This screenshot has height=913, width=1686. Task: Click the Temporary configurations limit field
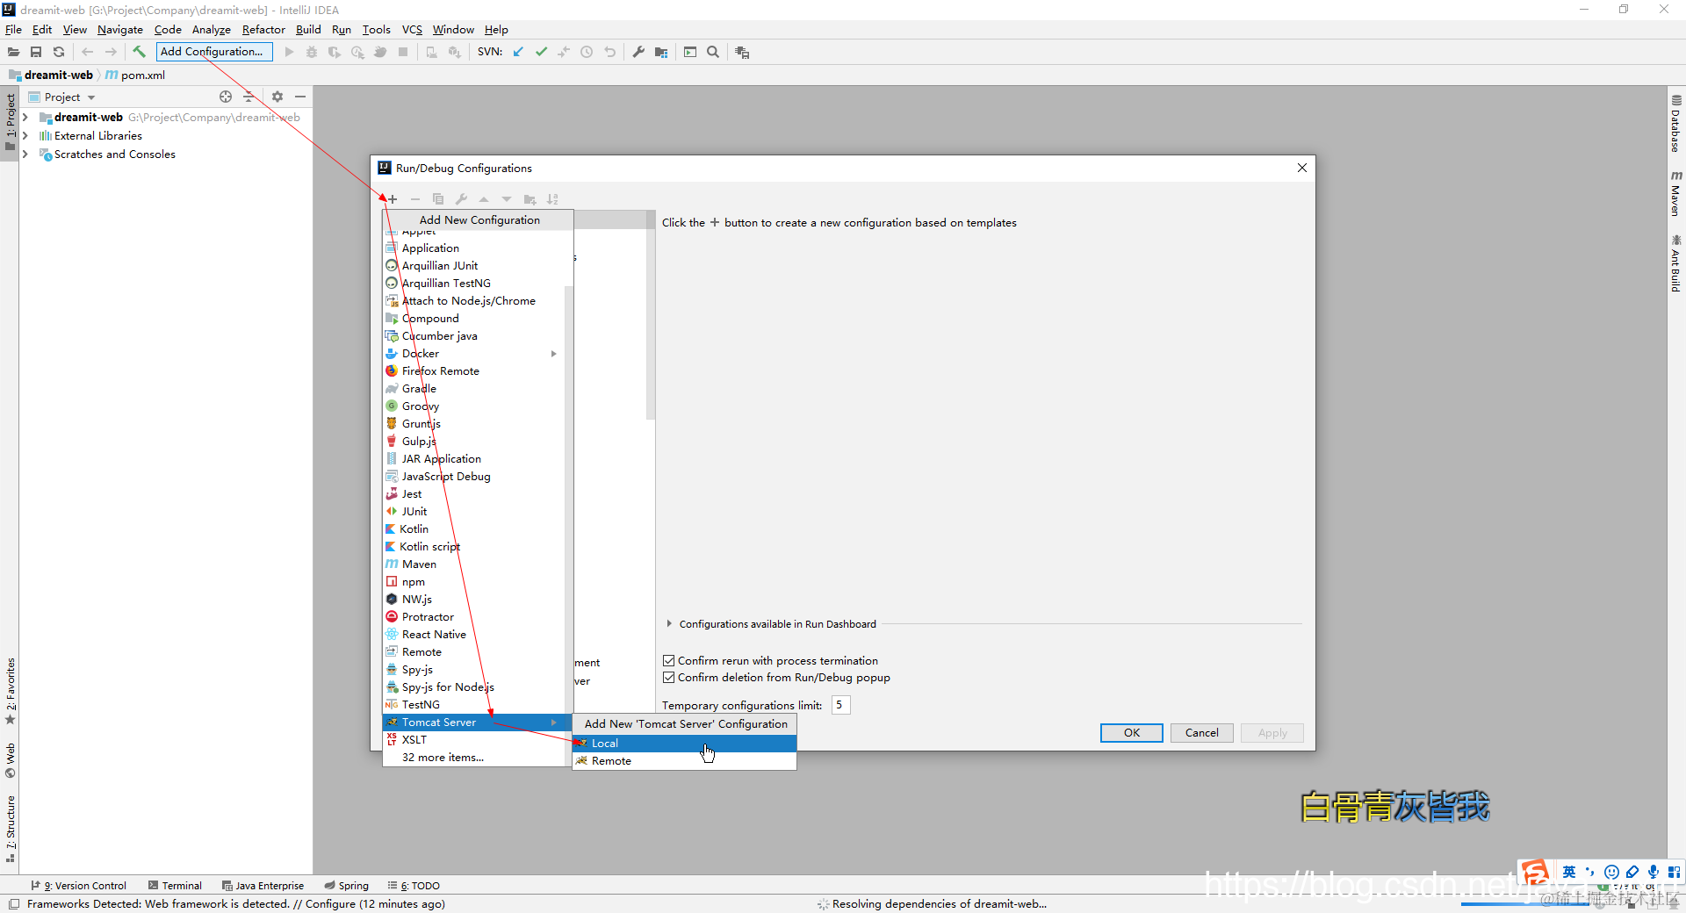point(841,705)
